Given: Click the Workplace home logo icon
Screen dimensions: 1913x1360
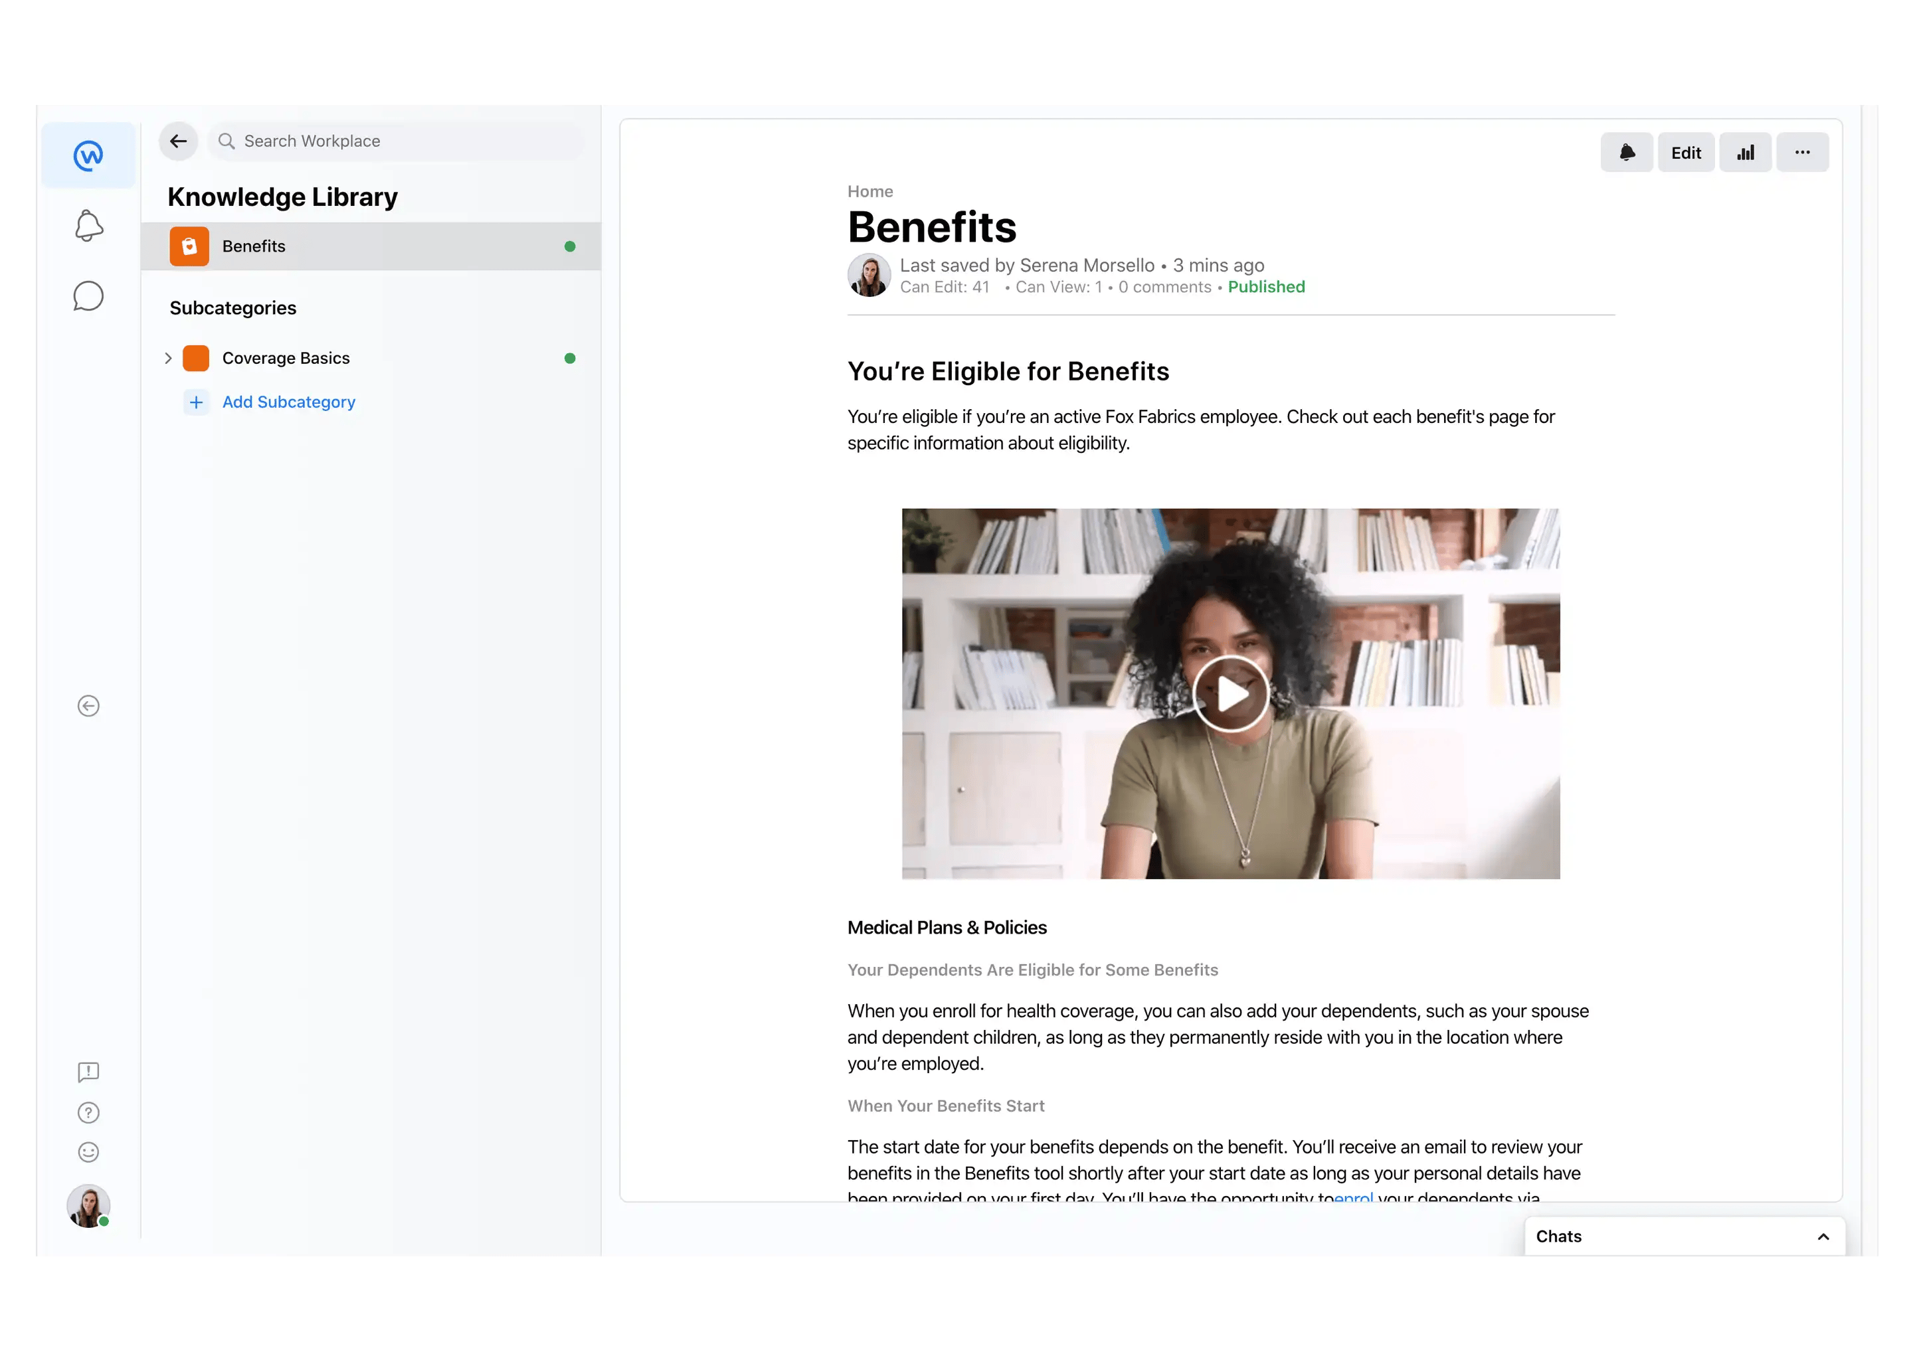Looking at the screenshot, I should click(x=88, y=155).
